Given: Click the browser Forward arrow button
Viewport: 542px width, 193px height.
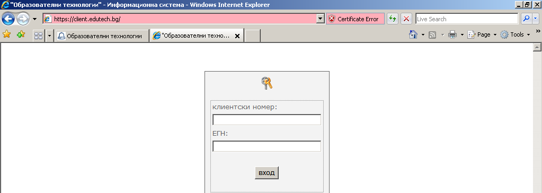Looking at the screenshot, I should 23,19.
